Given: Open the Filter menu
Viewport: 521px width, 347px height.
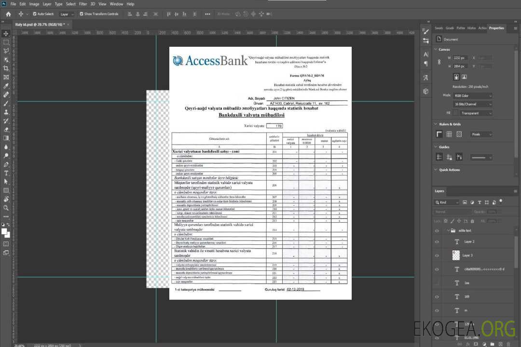Looking at the screenshot, I should click(x=83, y=4).
